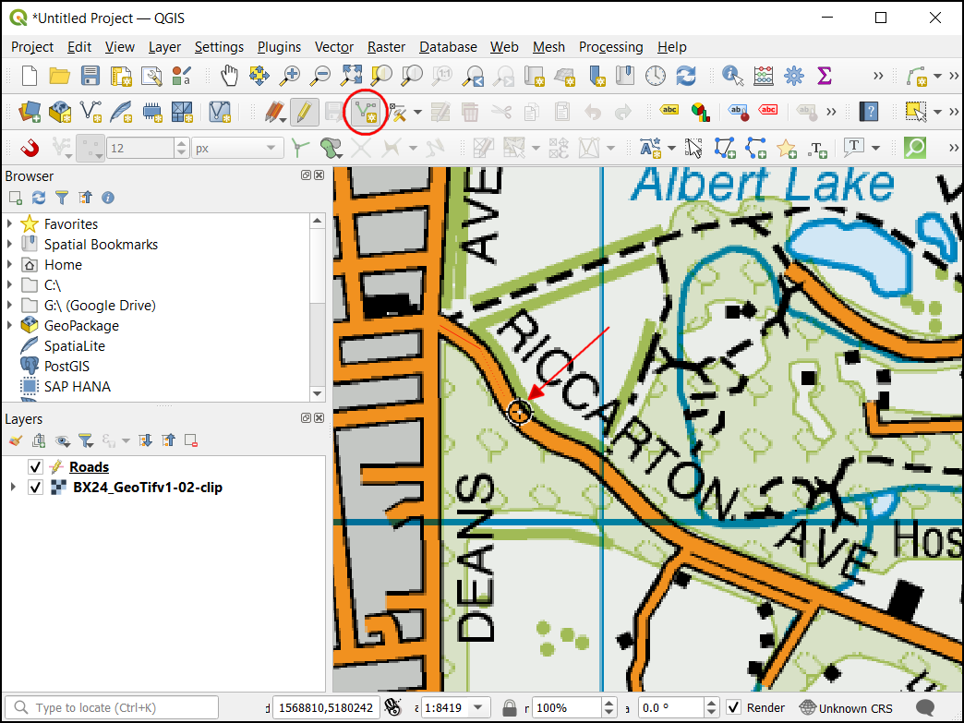Select GeoPackage in the Browser panel
964x723 pixels.
(81, 326)
